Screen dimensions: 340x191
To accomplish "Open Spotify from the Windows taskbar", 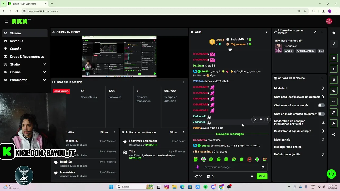I will pyautogui.click(x=206, y=187).
